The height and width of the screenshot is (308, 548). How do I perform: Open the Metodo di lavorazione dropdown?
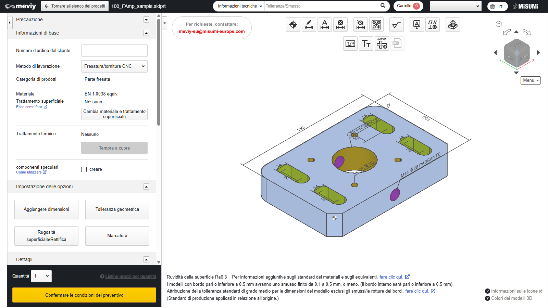[x=114, y=66]
